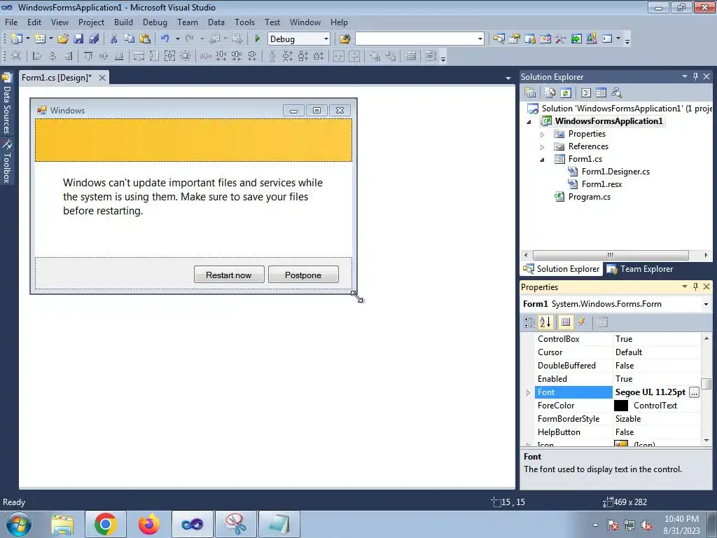Screen dimensions: 717x538
Task: Pin toggle for Solution Explorer panel
Action: click(x=695, y=76)
